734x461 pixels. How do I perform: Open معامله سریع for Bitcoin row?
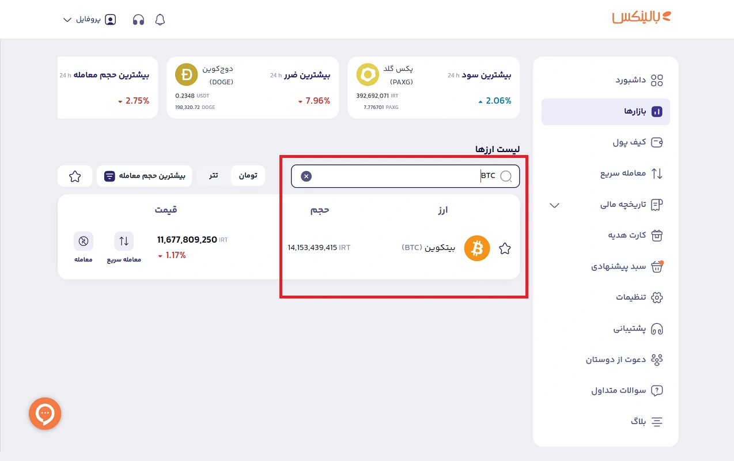[x=124, y=248]
